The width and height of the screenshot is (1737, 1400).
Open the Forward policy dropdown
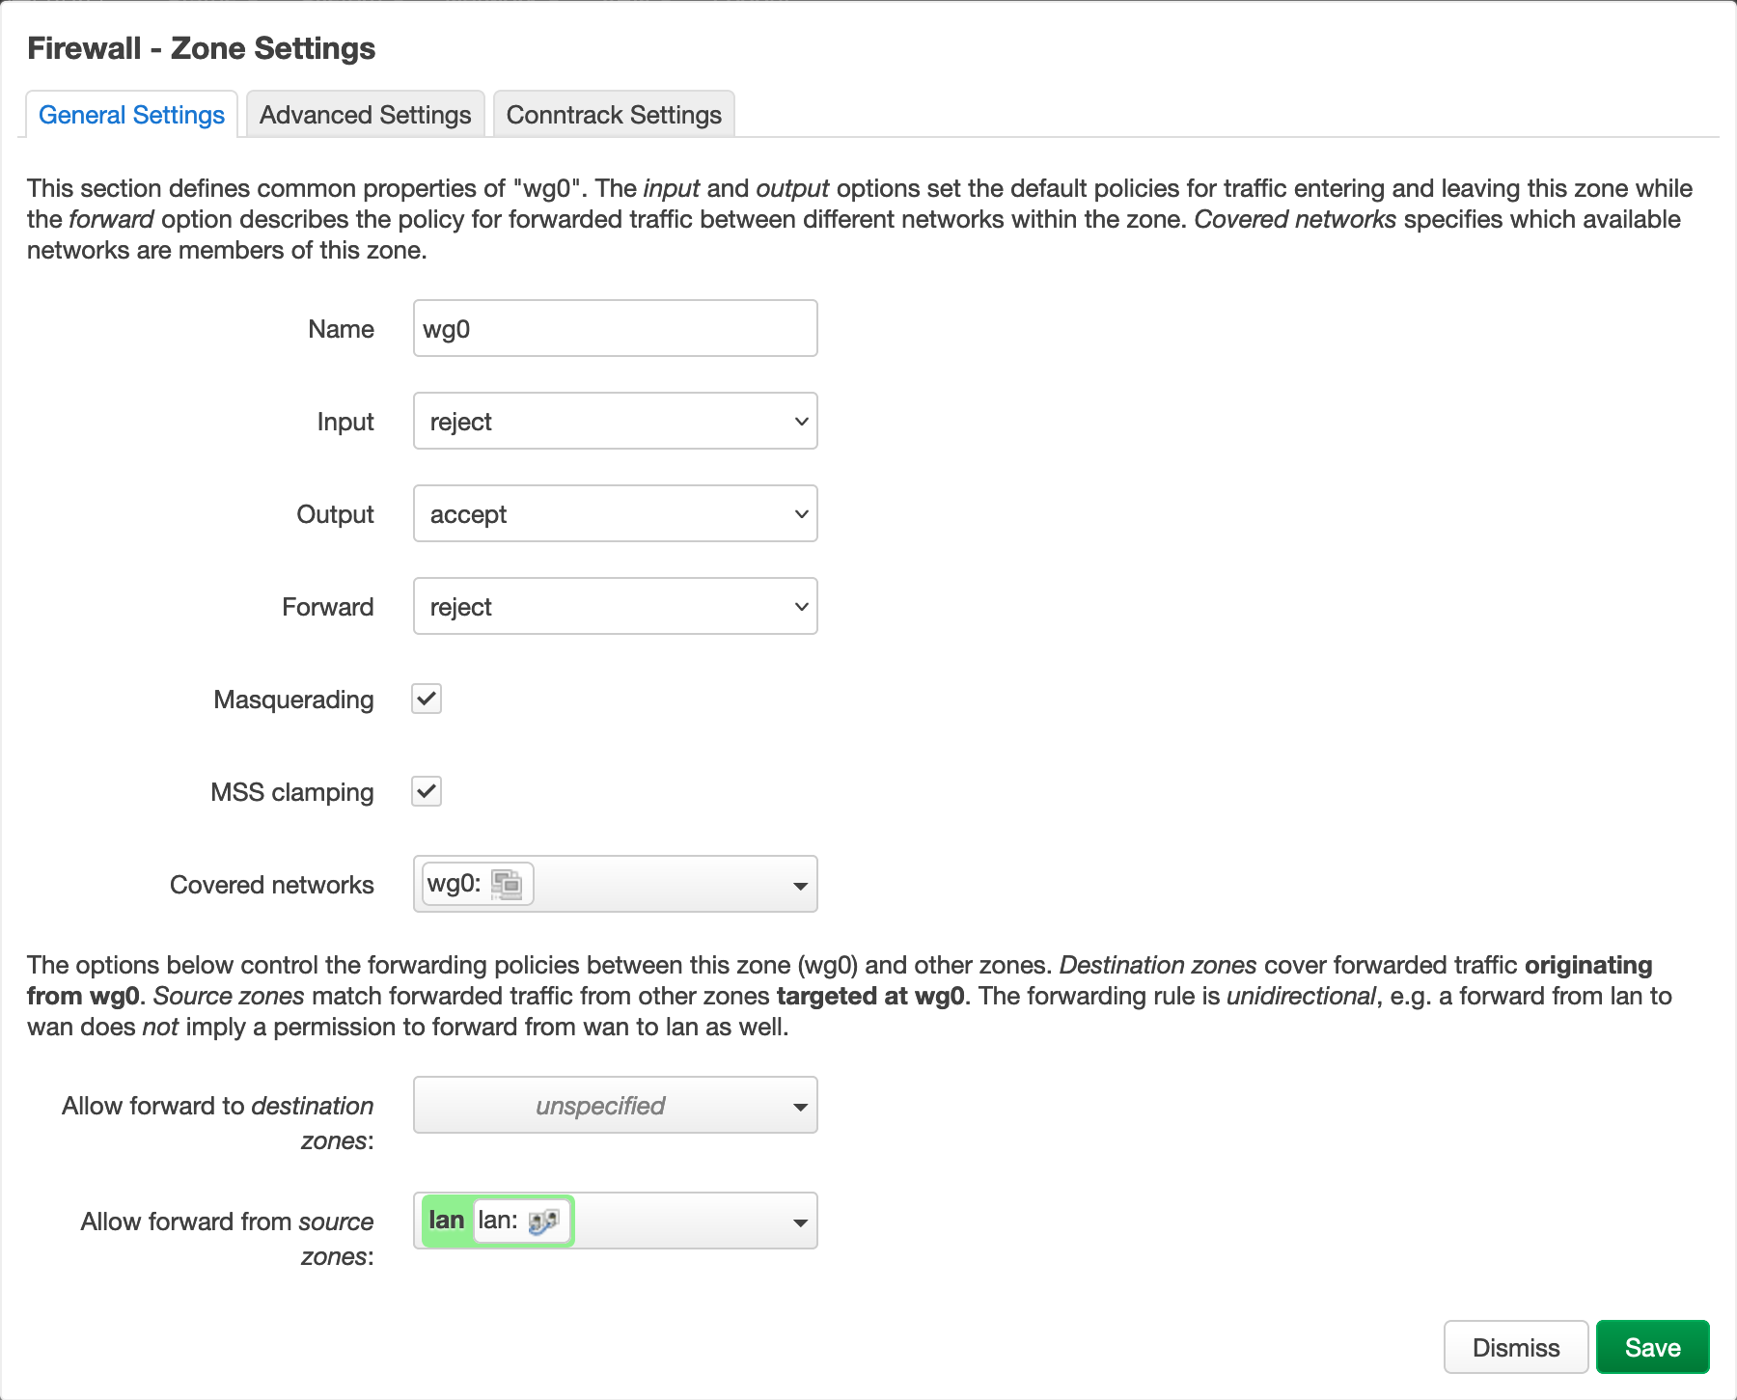pos(615,606)
